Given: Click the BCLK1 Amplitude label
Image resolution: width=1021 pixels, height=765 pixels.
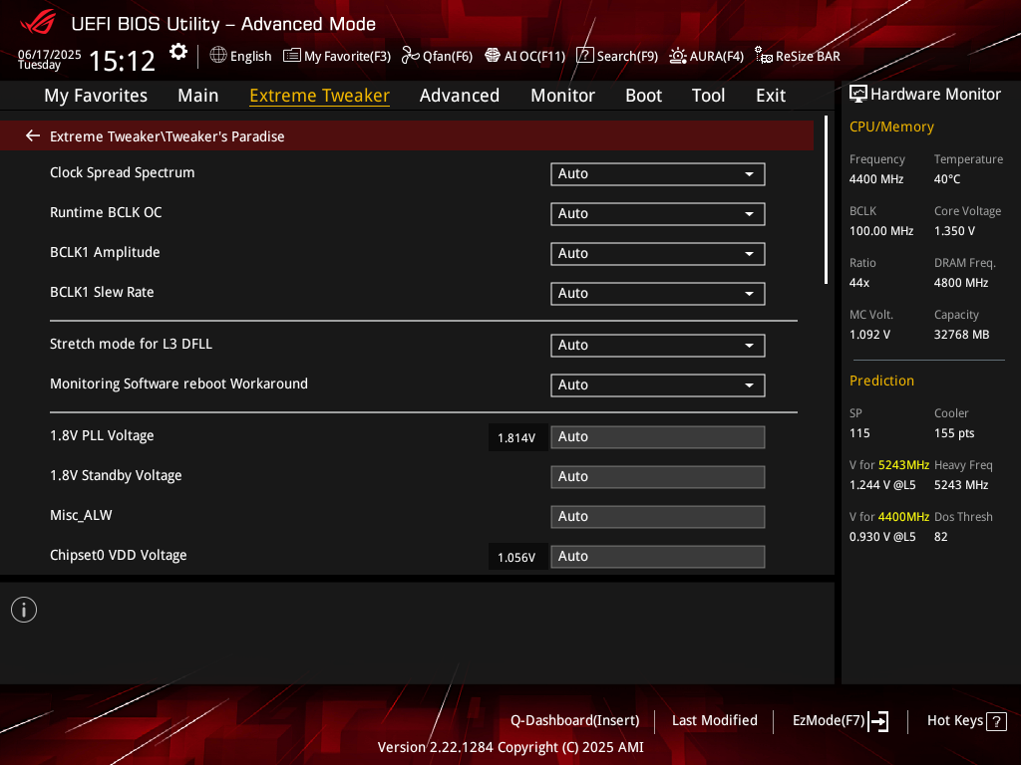Looking at the screenshot, I should click(105, 252).
